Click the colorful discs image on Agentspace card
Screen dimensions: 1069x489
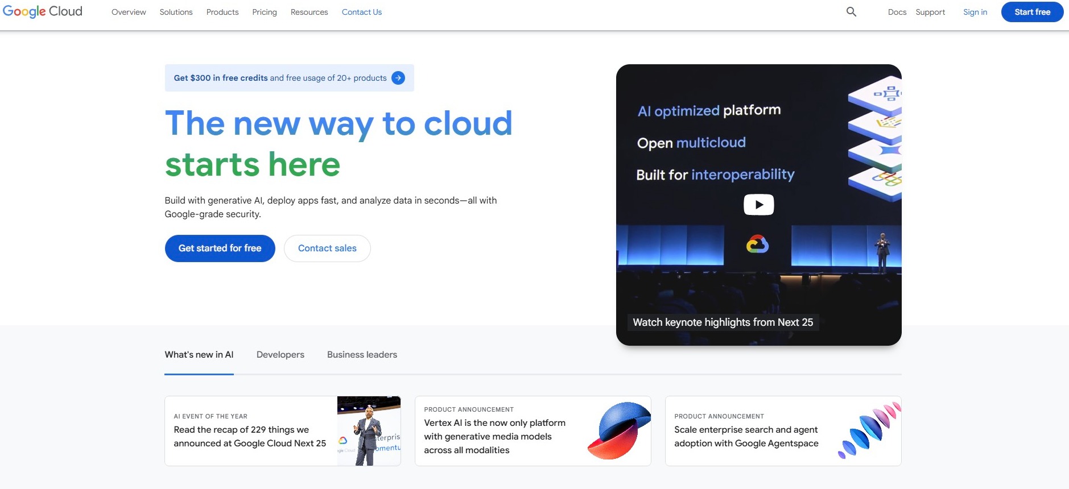[x=869, y=431]
